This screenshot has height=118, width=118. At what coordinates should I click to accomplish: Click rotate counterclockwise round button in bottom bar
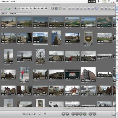(x=63, y=114)
